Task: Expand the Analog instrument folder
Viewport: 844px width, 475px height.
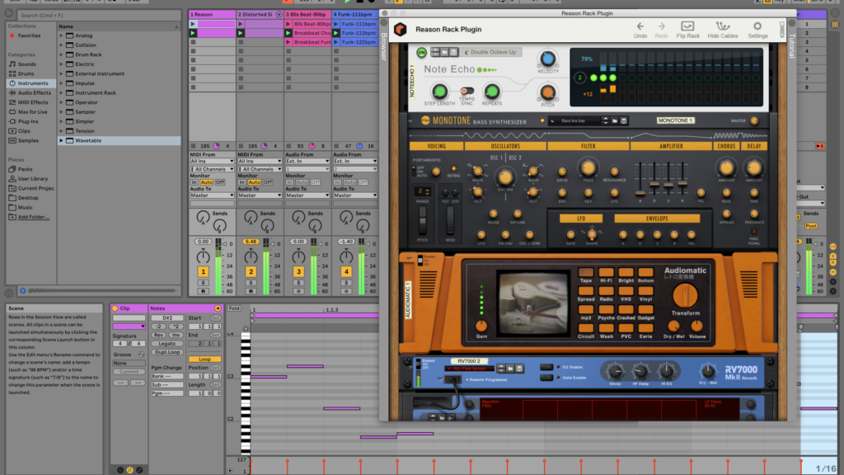Action: (x=61, y=35)
